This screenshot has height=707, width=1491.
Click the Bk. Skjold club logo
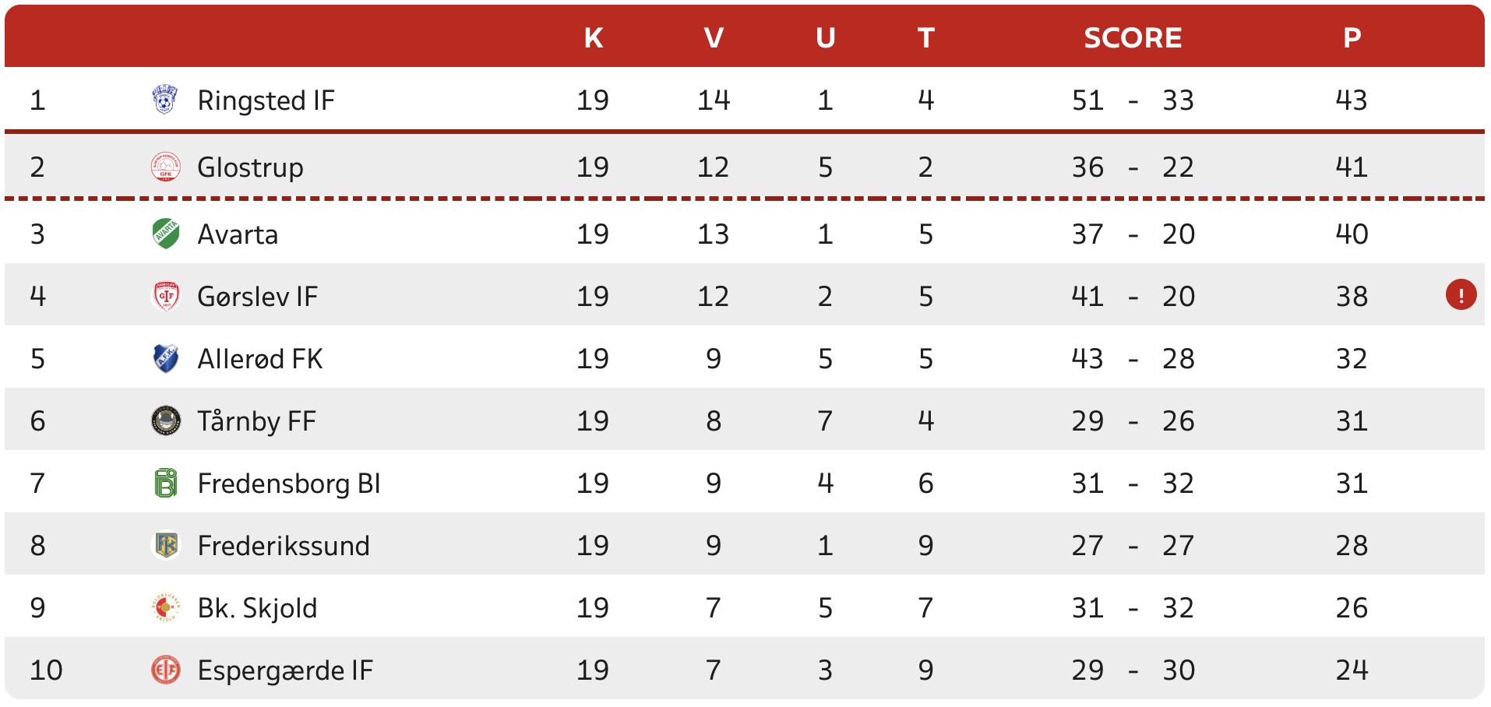click(165, 608)
